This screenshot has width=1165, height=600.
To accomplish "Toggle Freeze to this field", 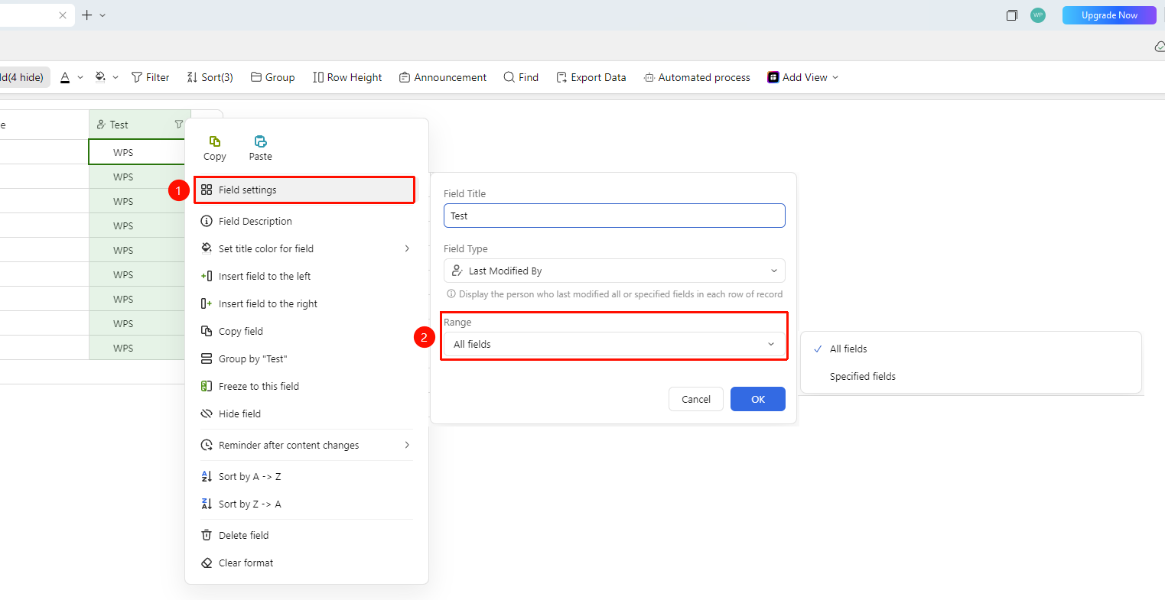I will [x=307, y=386].
